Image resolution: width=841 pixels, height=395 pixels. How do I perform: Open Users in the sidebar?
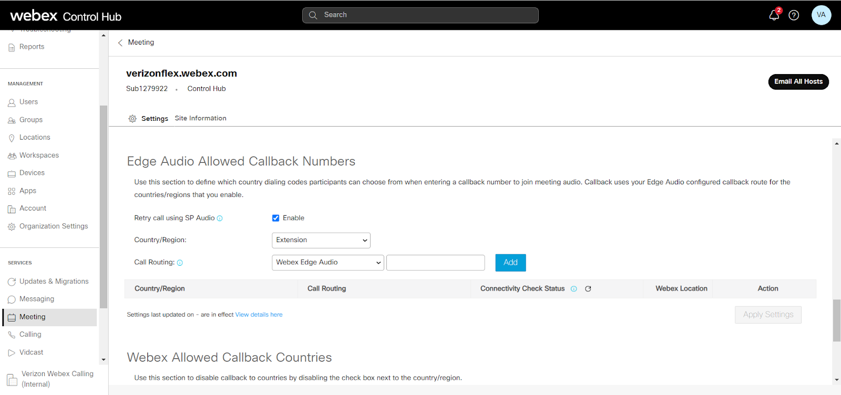(28, 102)
